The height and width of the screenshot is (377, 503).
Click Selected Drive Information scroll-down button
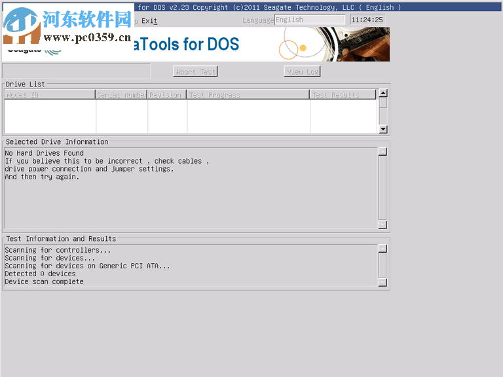[x=382, y=224]
